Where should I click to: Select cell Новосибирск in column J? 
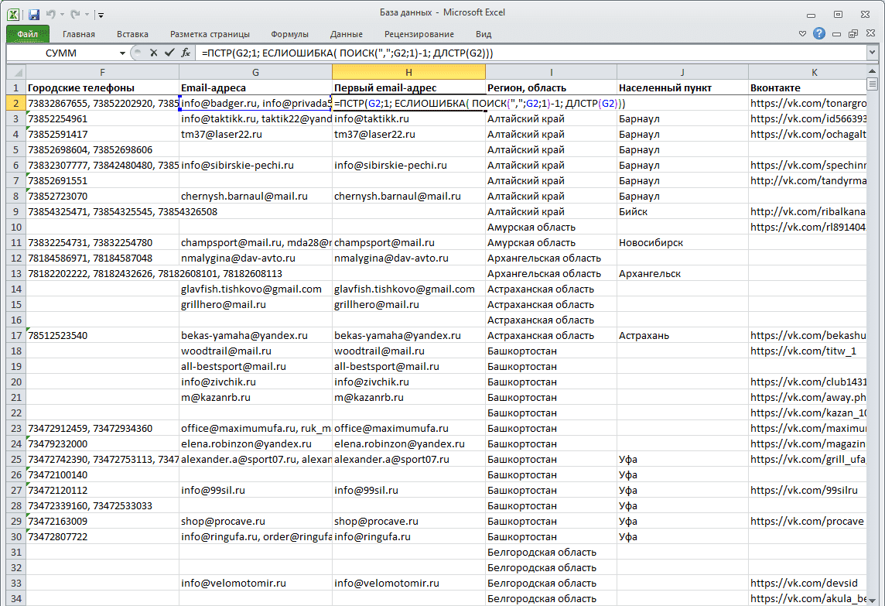pos(682,243)
